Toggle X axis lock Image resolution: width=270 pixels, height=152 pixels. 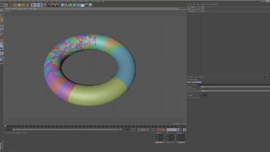pyautogui.click(x=32, y=5)
